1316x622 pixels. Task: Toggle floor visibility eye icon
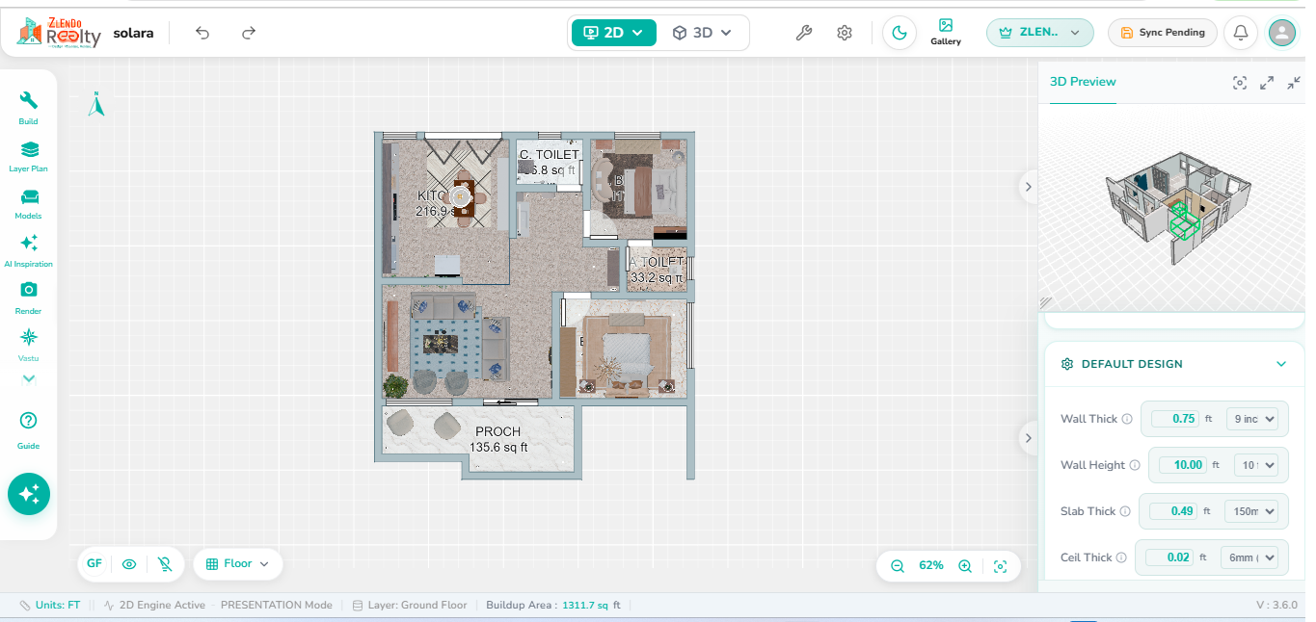pyautogui.click(x=129, y=564)
